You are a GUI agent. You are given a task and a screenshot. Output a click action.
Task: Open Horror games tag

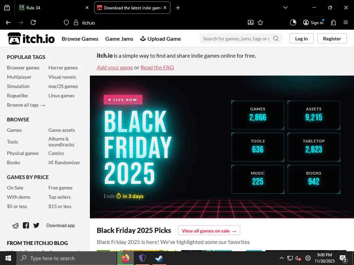tap(63, 68)
